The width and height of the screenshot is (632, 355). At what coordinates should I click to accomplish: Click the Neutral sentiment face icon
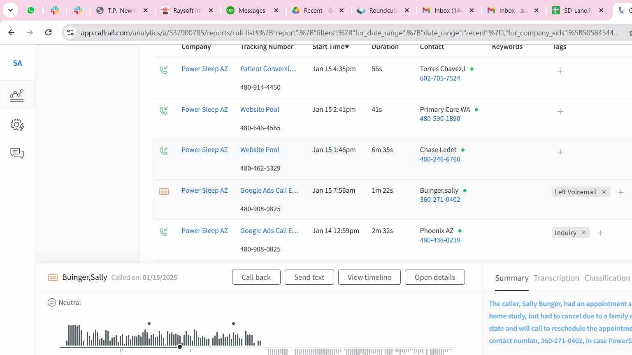click(x=52, y=302)
